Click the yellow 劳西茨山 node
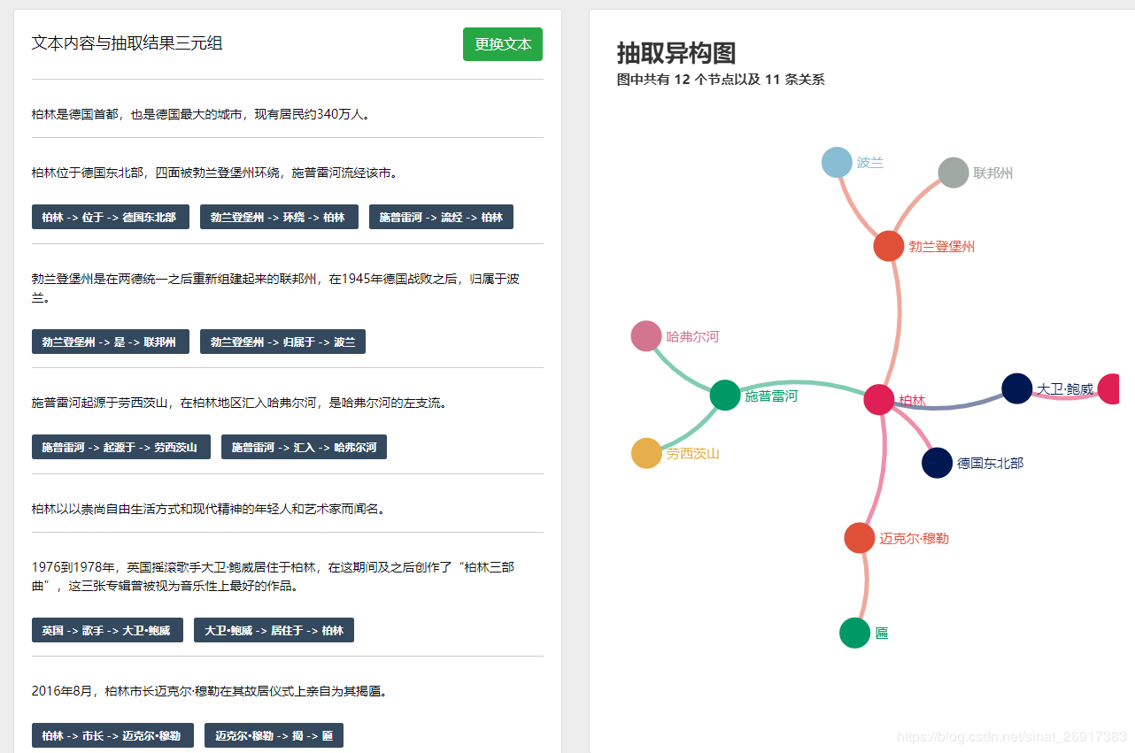Image resolution: width=1135 pixels, height=753 pixels. [x=646, y=453]
